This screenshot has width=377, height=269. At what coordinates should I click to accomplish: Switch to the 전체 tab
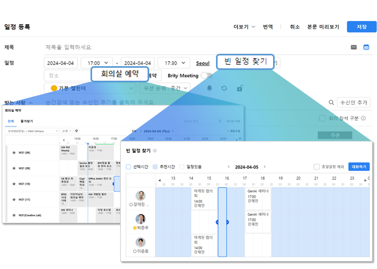11,121
